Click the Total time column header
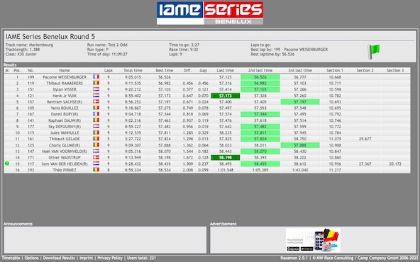This screenshot has width=420, height=262. click(x=133, y=71)
